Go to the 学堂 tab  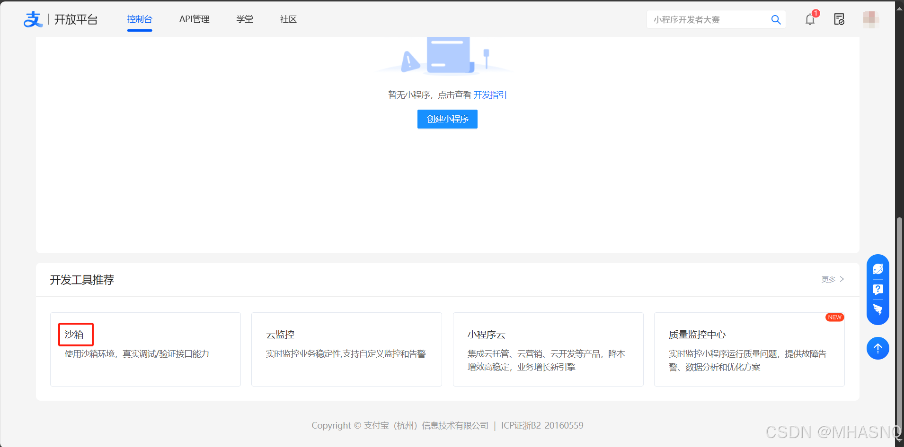click(x=245, y=19)
